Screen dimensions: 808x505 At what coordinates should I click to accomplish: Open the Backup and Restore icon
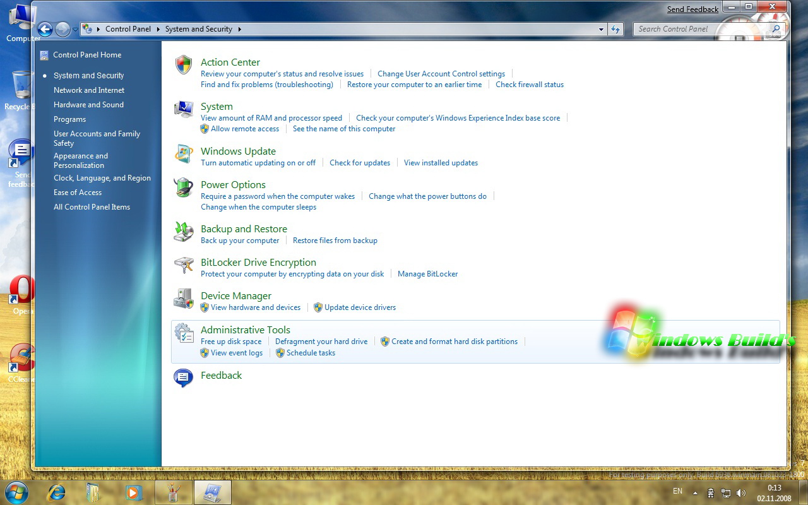coord(184,232)
